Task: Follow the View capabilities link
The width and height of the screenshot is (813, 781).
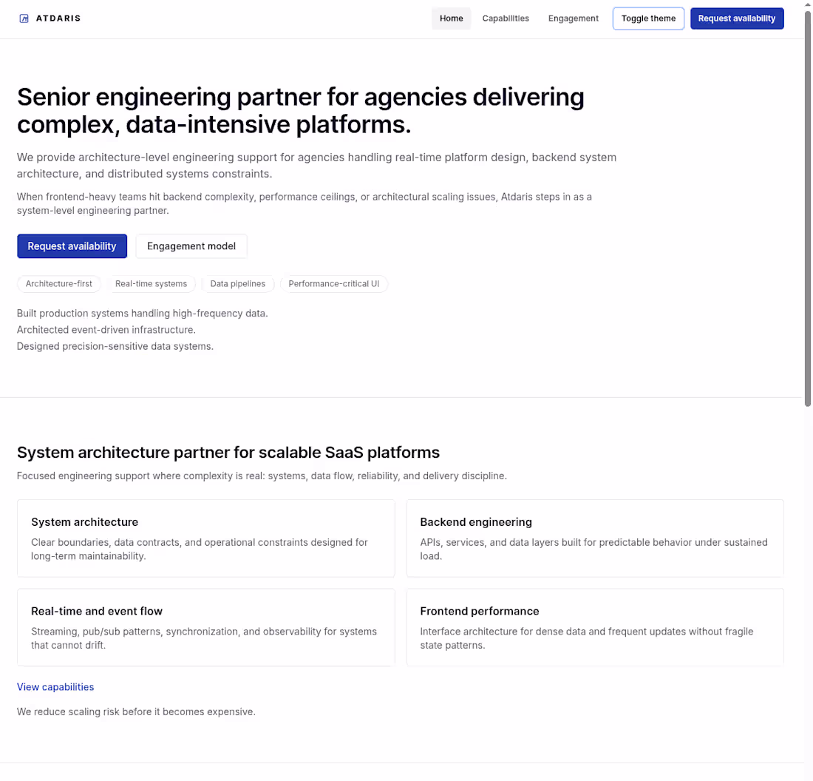Action: tap(55, 686)
